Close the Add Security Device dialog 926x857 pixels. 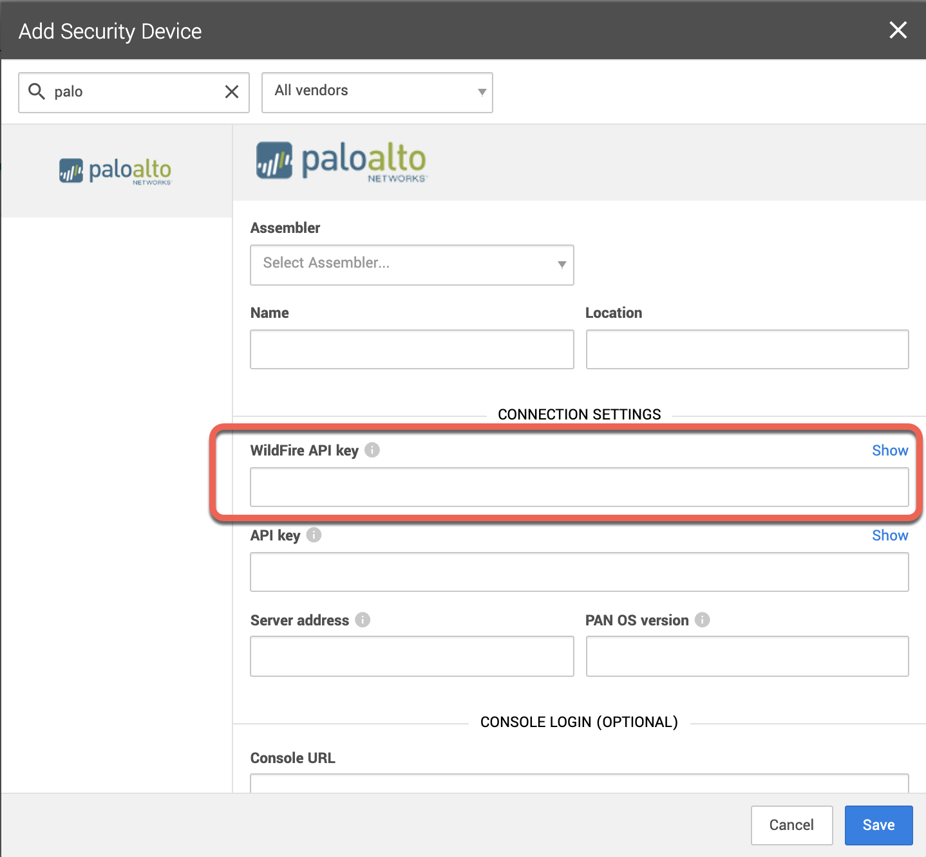tap(898, 30)
